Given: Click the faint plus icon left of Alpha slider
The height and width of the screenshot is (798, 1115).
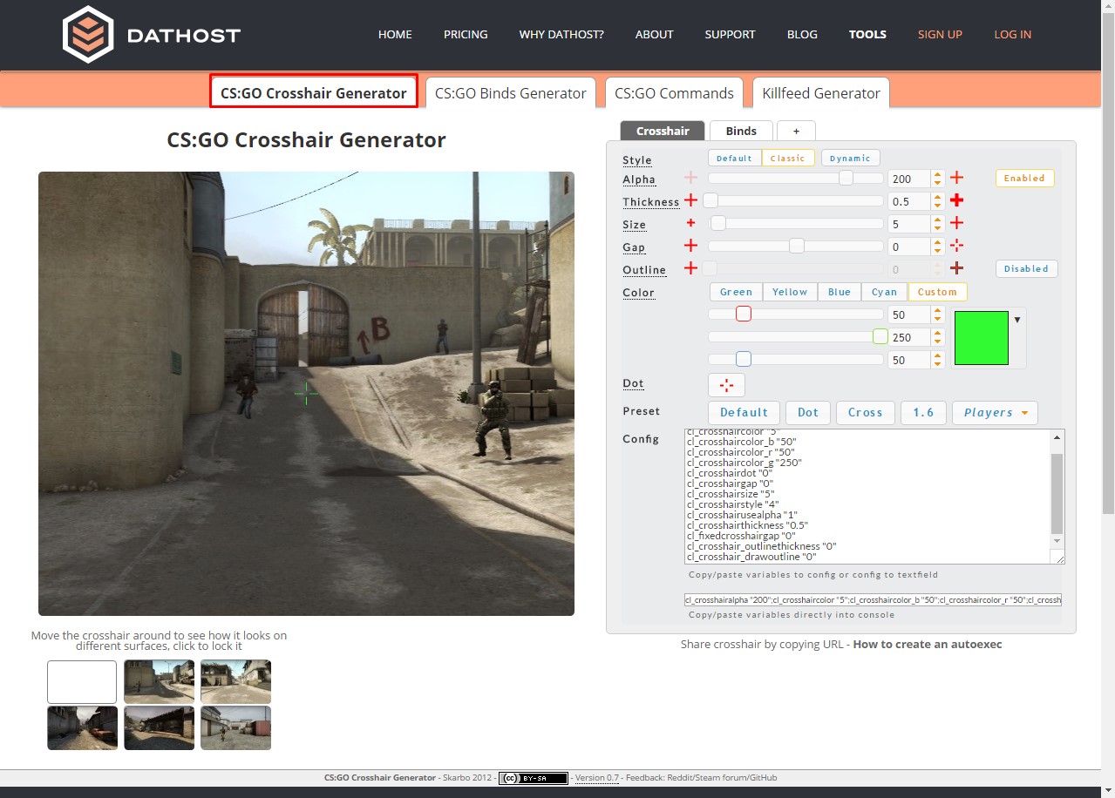Looking at the screenshot, I should pos(691,178).
